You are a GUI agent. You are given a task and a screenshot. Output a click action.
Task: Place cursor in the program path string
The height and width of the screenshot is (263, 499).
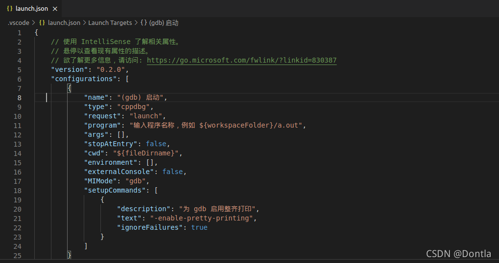pyautogui.click(x=215, y=125)
